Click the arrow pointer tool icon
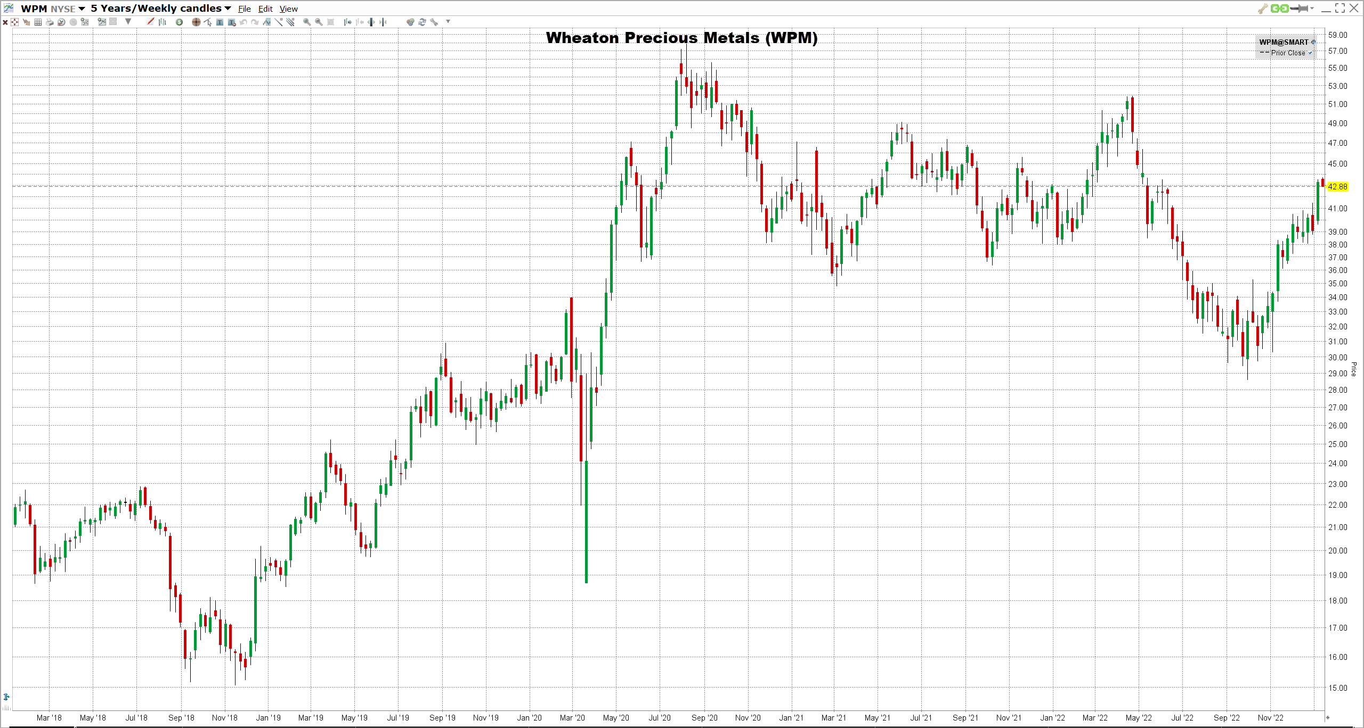The width and height of the screenshot is (1364, 728). click(26, 22)
